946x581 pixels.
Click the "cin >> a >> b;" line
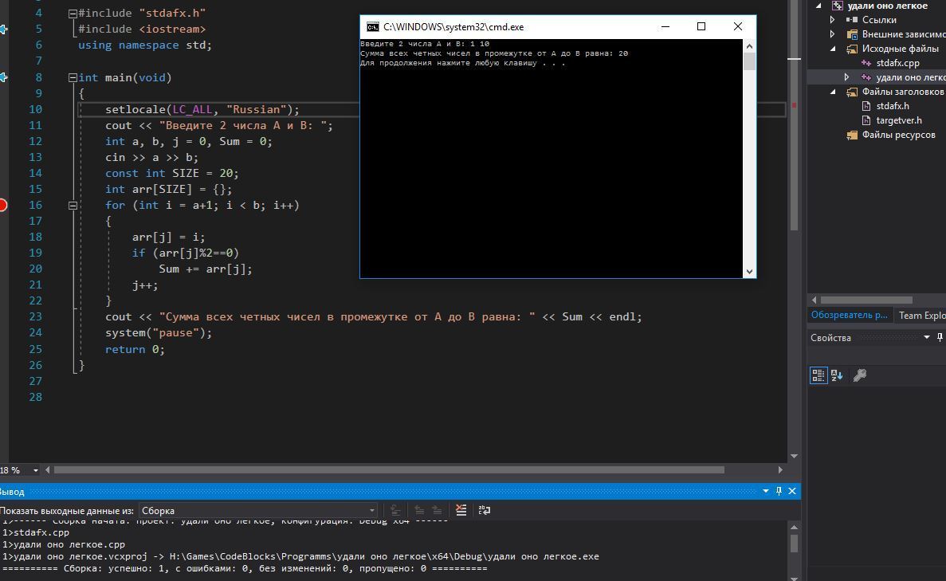pos(151,158)
